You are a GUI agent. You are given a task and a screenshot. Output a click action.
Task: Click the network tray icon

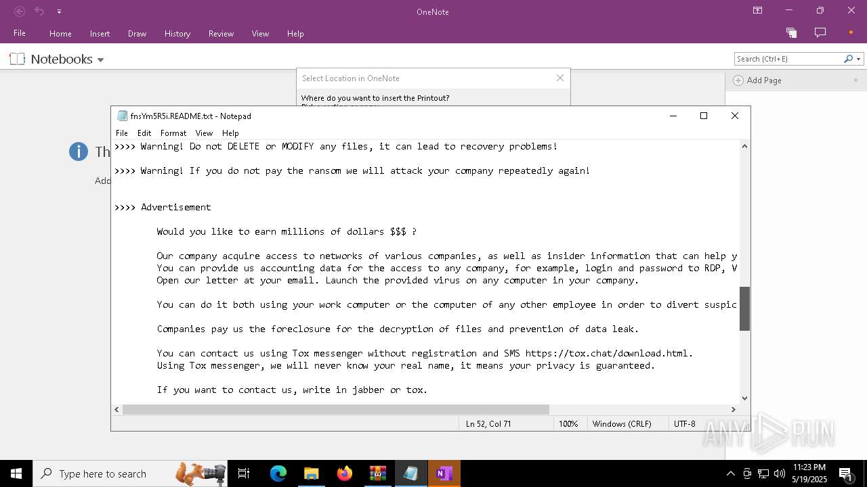tap(763, 473)
